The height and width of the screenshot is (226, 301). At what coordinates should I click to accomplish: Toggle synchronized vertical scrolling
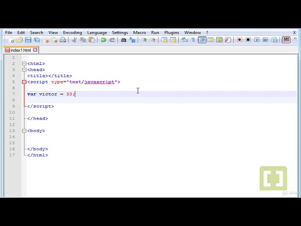pos(164,40)
